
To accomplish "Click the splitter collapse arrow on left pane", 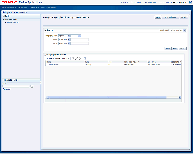I will point(41,82).
